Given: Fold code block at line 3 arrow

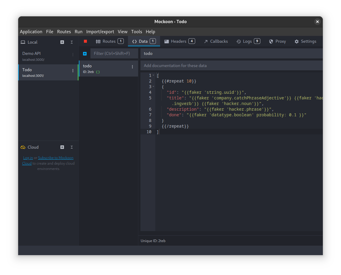Looking at the screenshot, I should tap(153, 87).
